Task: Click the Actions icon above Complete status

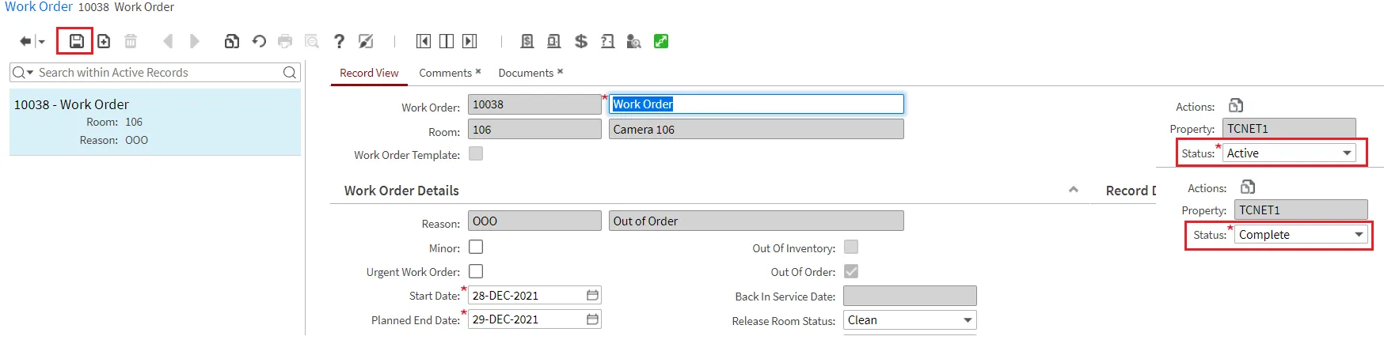Action: click(x=1248, y=187)
